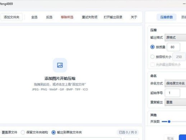Screen dimensions: 186x140
Task: Adjust the 并发数 slider handle
Action: pos(169,122)
